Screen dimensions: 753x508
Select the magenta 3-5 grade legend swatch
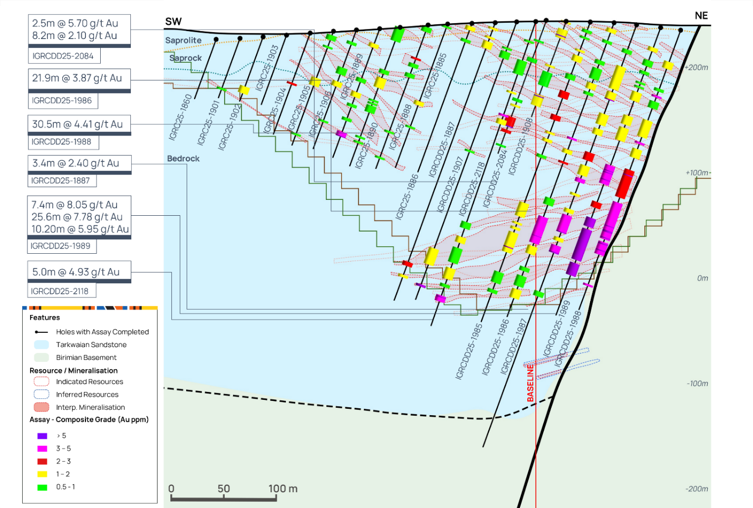pos(42,448)
